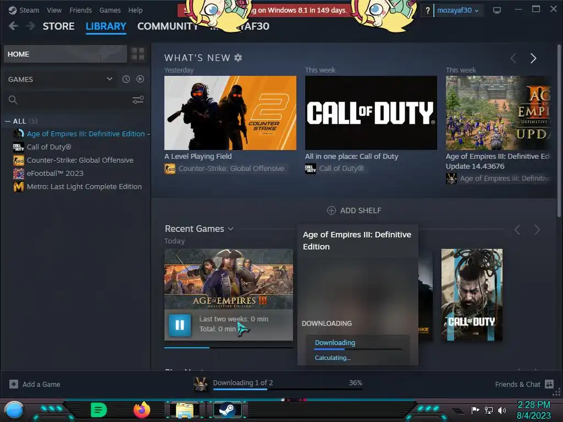Open the Windows Start orb
The width and height of the screenshot is (563, 422).
pos(14,410)
